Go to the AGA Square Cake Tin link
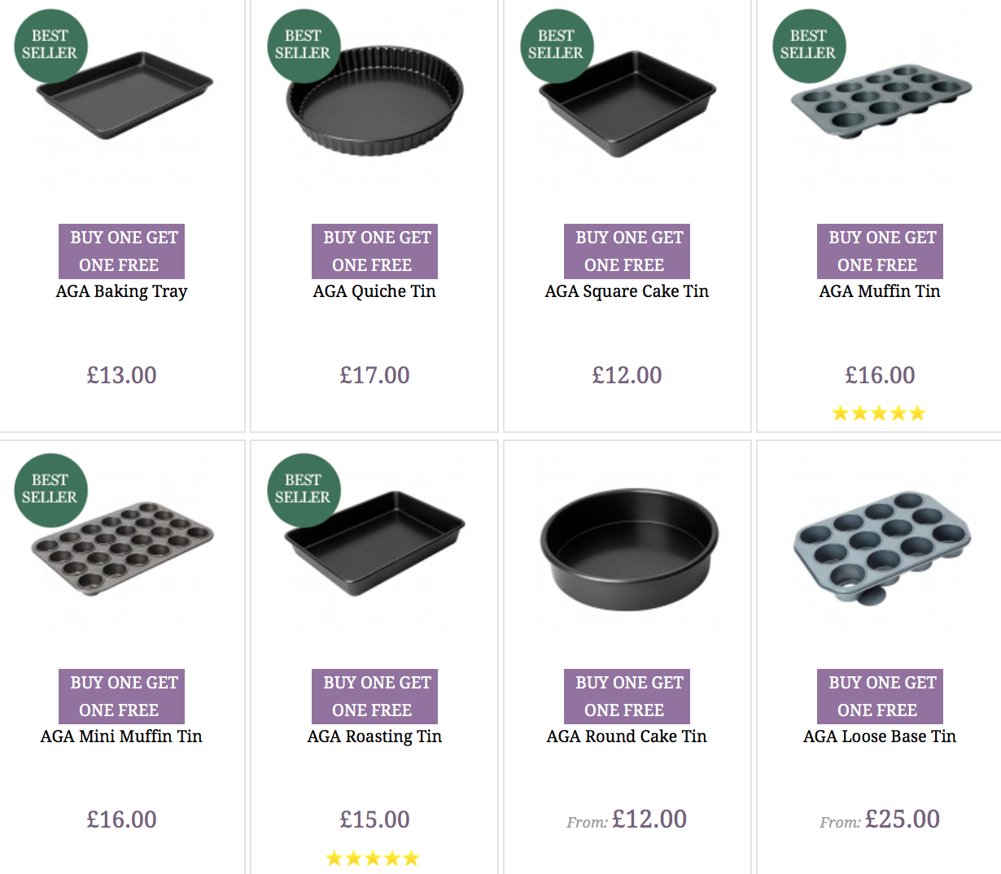 (x=627, y=291)
